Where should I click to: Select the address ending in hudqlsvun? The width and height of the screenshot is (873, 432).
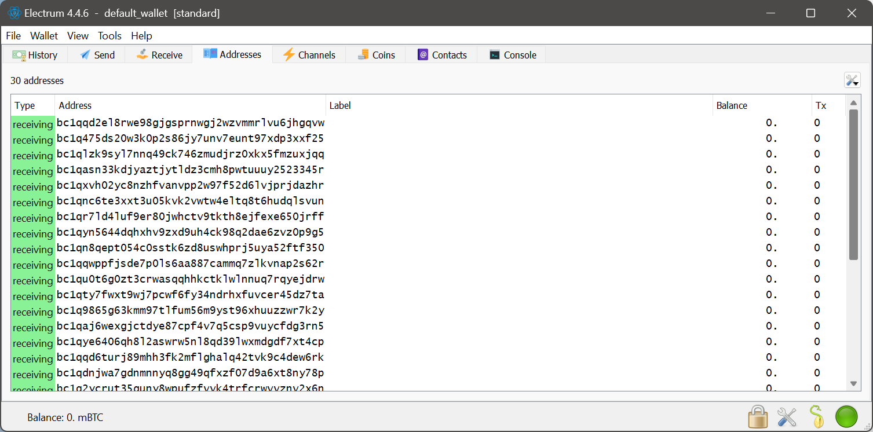[x=191, y=201]
